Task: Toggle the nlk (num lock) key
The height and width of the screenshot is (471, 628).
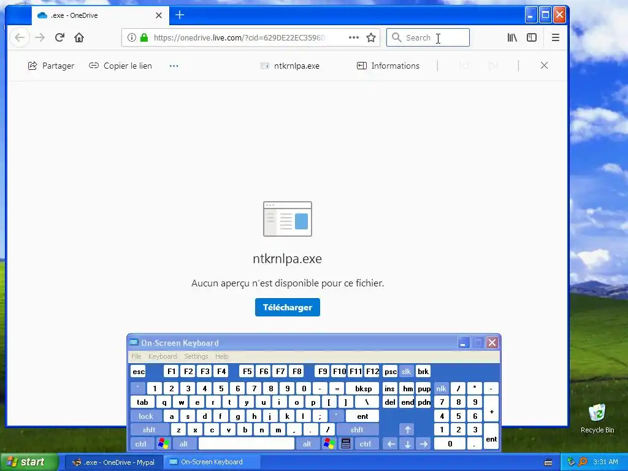Action: tap(442, 388)
